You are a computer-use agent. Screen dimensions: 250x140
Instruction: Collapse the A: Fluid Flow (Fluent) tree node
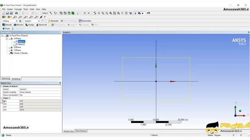[2, 36]
